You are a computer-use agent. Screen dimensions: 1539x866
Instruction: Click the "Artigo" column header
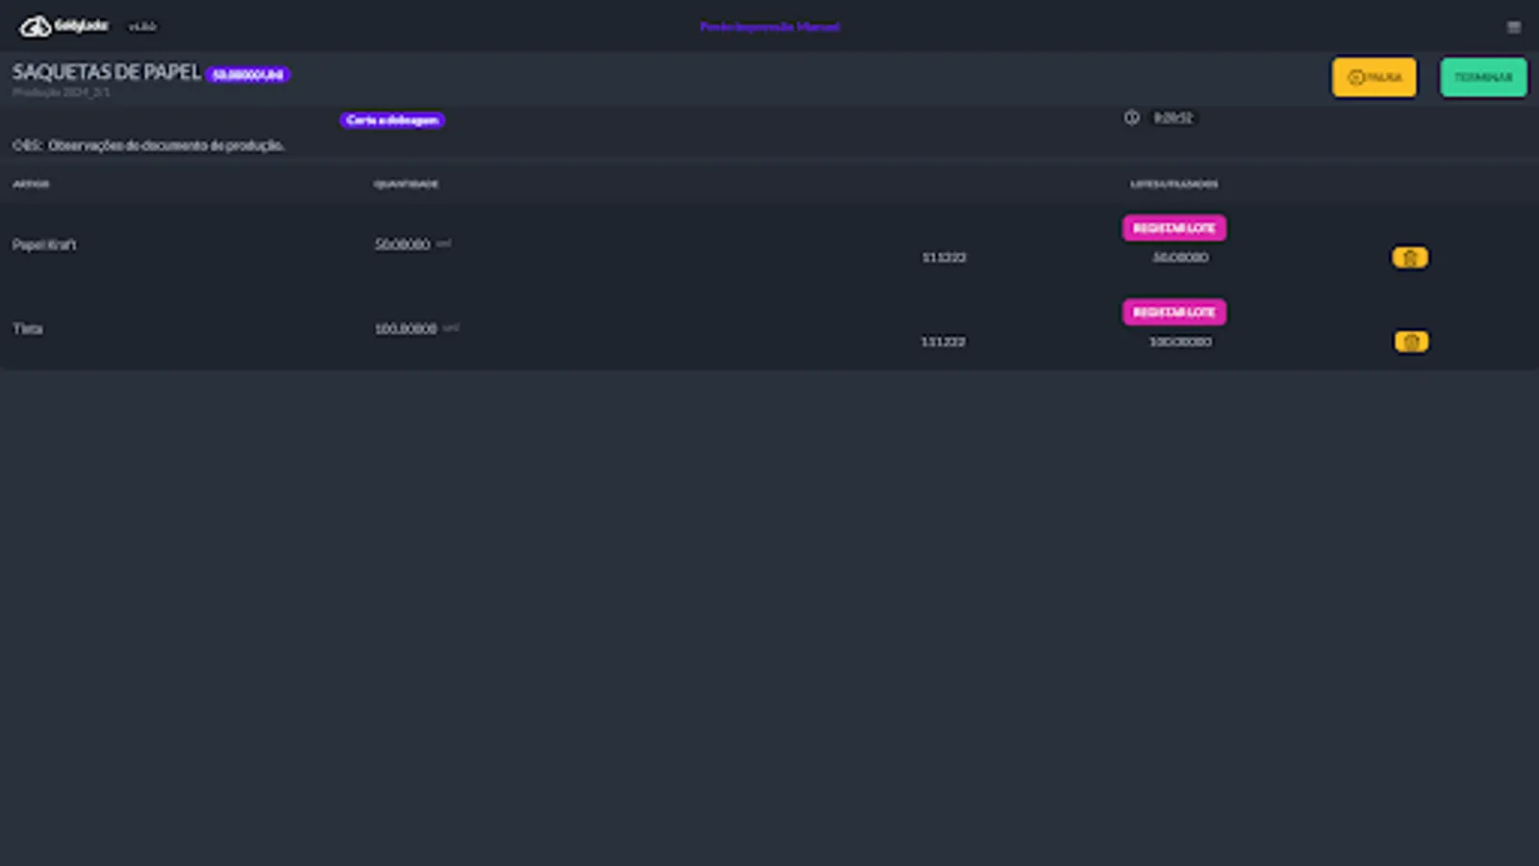point(31,184)
